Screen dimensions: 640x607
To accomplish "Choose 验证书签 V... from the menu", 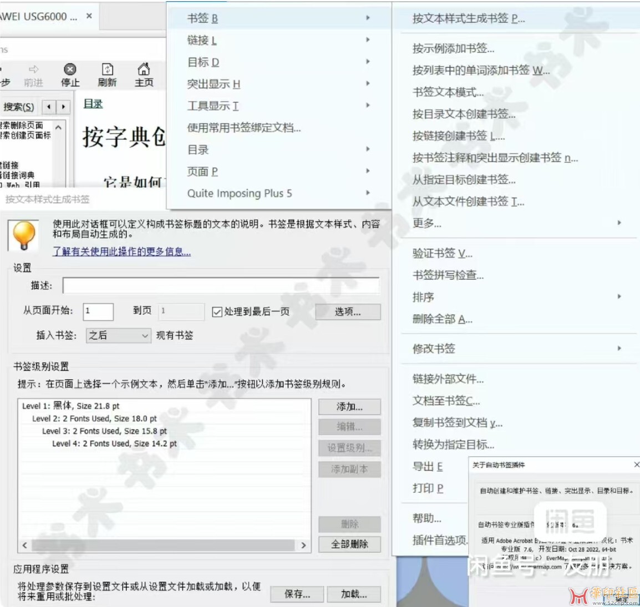I will tap(442, 254).
